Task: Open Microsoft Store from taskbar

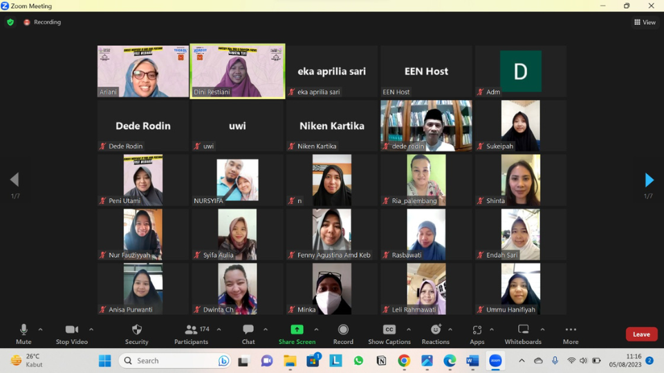Action: [313, 361]
